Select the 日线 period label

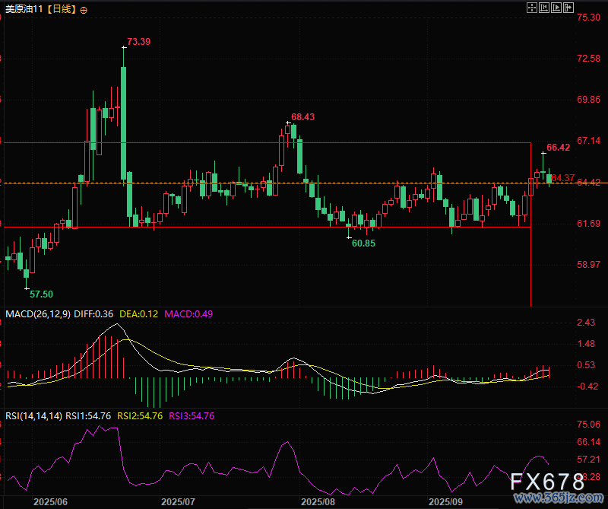coord(62,10)
